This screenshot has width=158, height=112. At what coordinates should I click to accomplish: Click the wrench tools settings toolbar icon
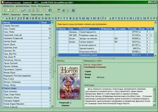click(x=68, y=10)
